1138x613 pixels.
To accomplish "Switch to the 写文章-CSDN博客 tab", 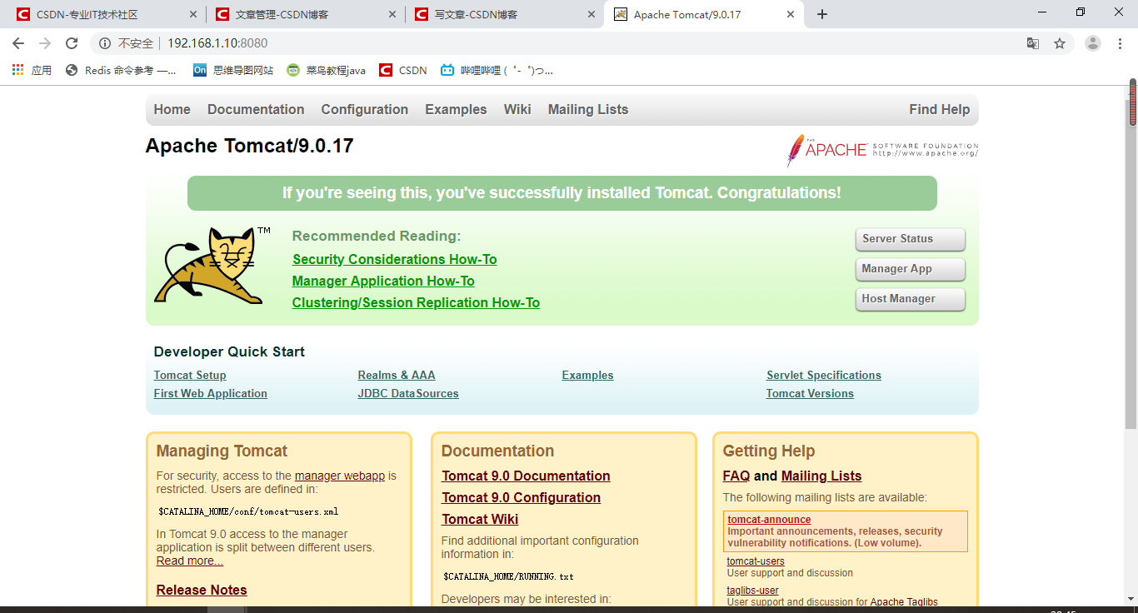I will coord(504,14).
